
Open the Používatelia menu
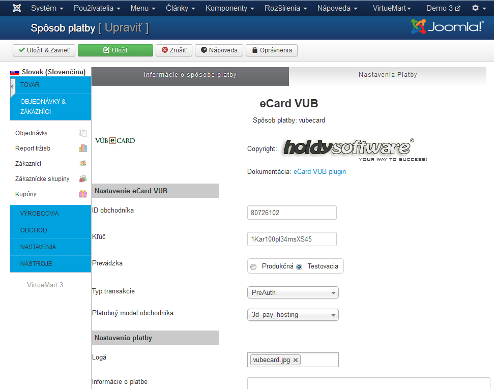(x=97, y=8)
